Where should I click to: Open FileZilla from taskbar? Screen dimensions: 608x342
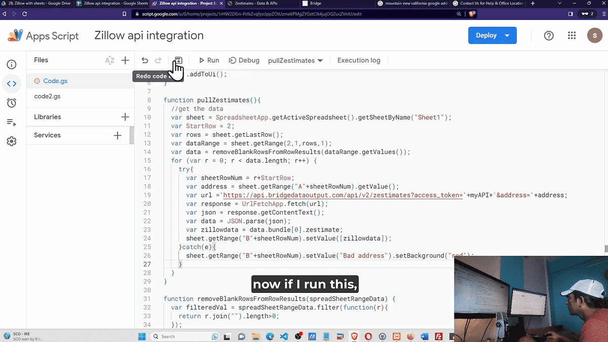pos(439,336)
